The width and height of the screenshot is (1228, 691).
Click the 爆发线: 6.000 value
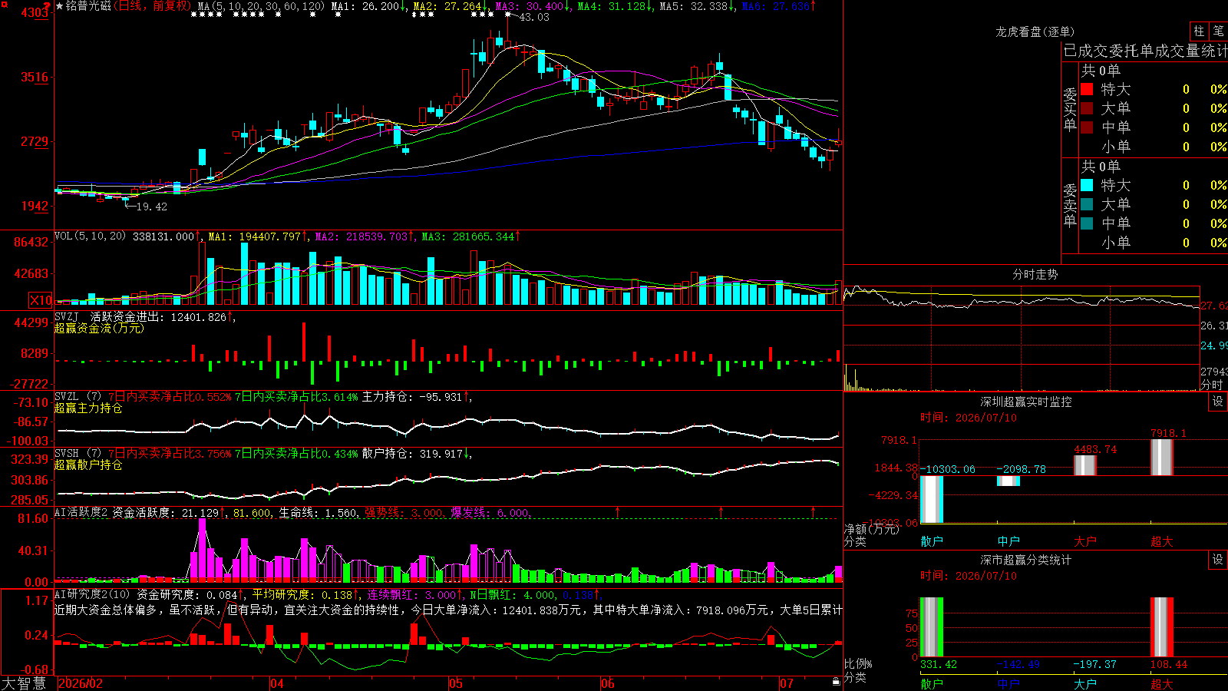pos(490,513)
